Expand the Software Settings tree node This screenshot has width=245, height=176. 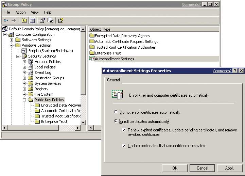[x=12, y=40]
